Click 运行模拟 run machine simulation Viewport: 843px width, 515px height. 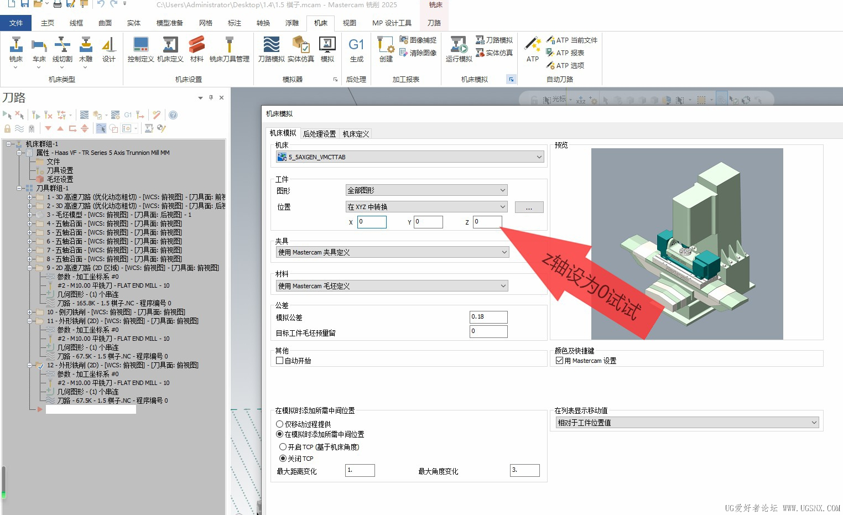point(459,50)
